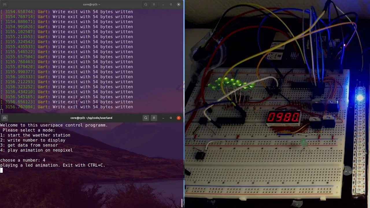The width and height of the screenshot is (370, 208).
Task: Click log line with timestamp 3154.880671
Action: click(67, 22)
